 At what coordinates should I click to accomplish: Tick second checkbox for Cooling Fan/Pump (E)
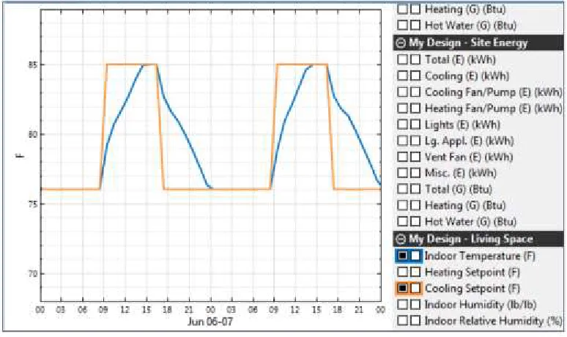[415, 92]
